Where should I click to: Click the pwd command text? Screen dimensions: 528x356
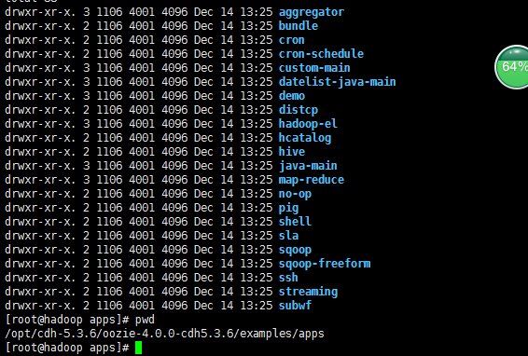[x=145, y=320]
